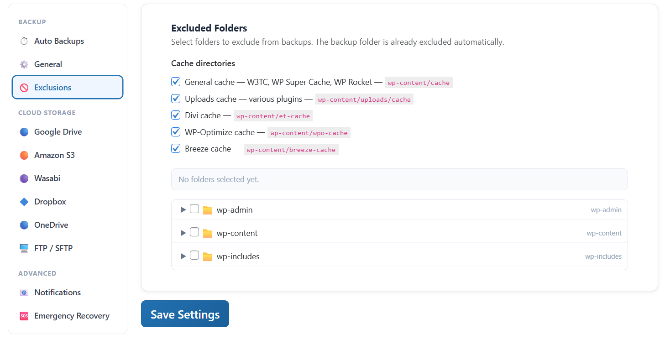Screen dimensions: 665x340
Task: Click the Auto Backups stopwatch icon
Action: click(x=24, y=41)
